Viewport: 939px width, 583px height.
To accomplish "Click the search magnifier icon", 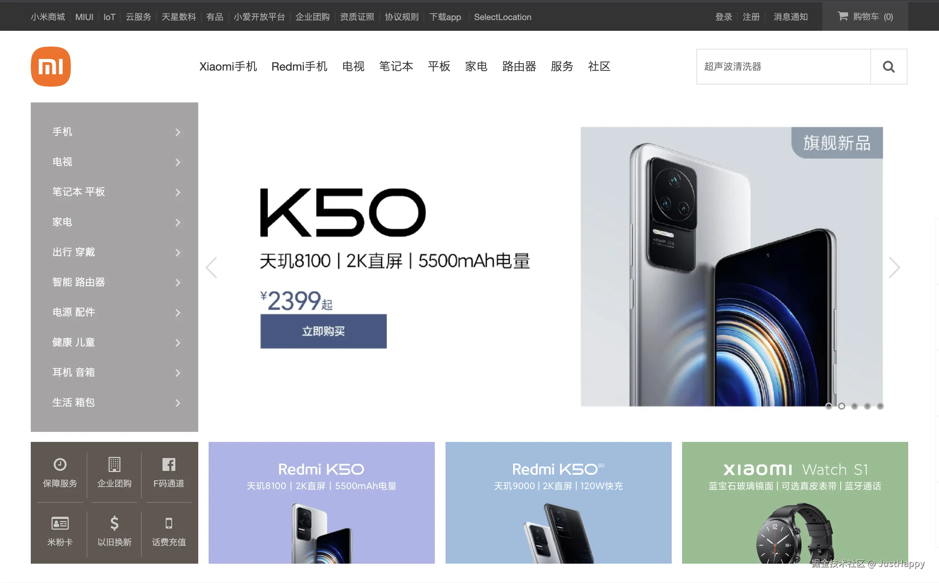I will coord(888,67).
